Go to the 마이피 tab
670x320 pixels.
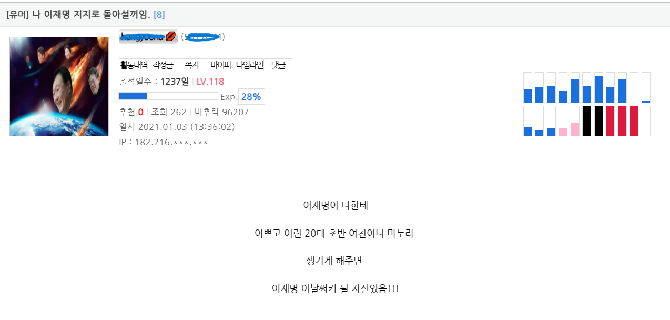point(220,65)
